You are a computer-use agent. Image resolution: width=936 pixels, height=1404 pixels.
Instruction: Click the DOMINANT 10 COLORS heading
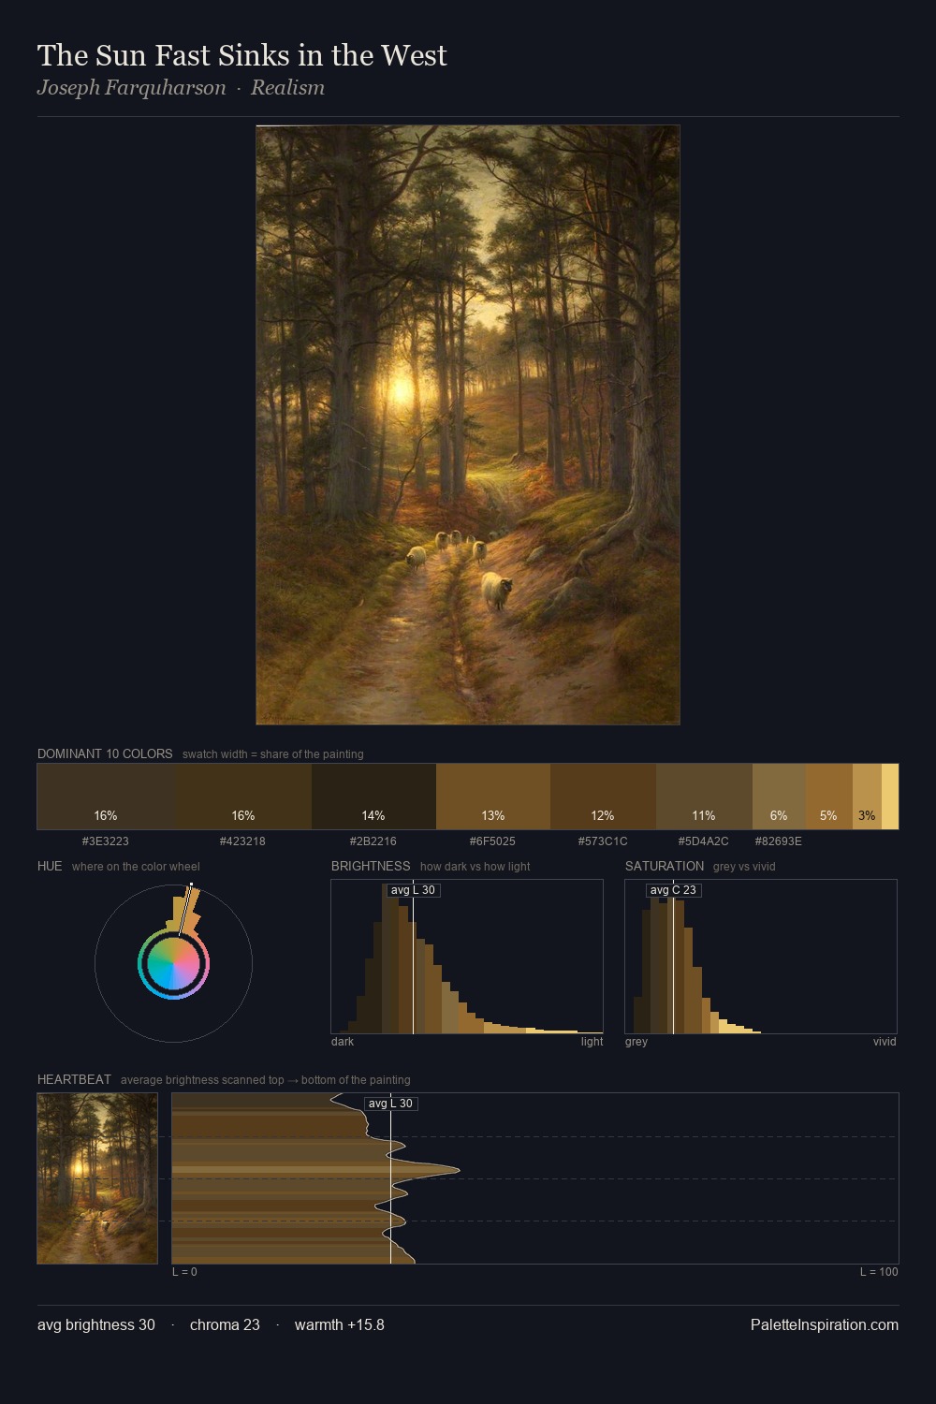[x=105, y=753]
